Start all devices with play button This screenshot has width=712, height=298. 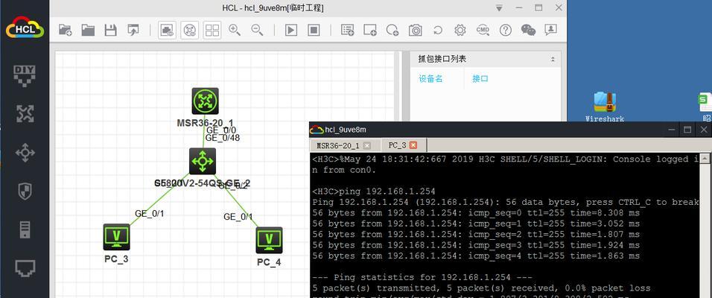[x=290, y=31]
